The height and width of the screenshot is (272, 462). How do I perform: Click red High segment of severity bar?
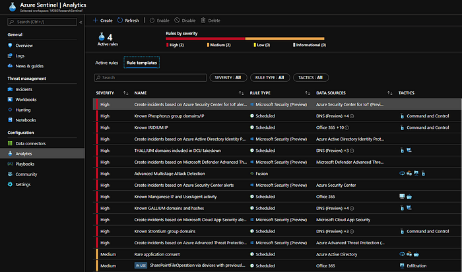205,38
